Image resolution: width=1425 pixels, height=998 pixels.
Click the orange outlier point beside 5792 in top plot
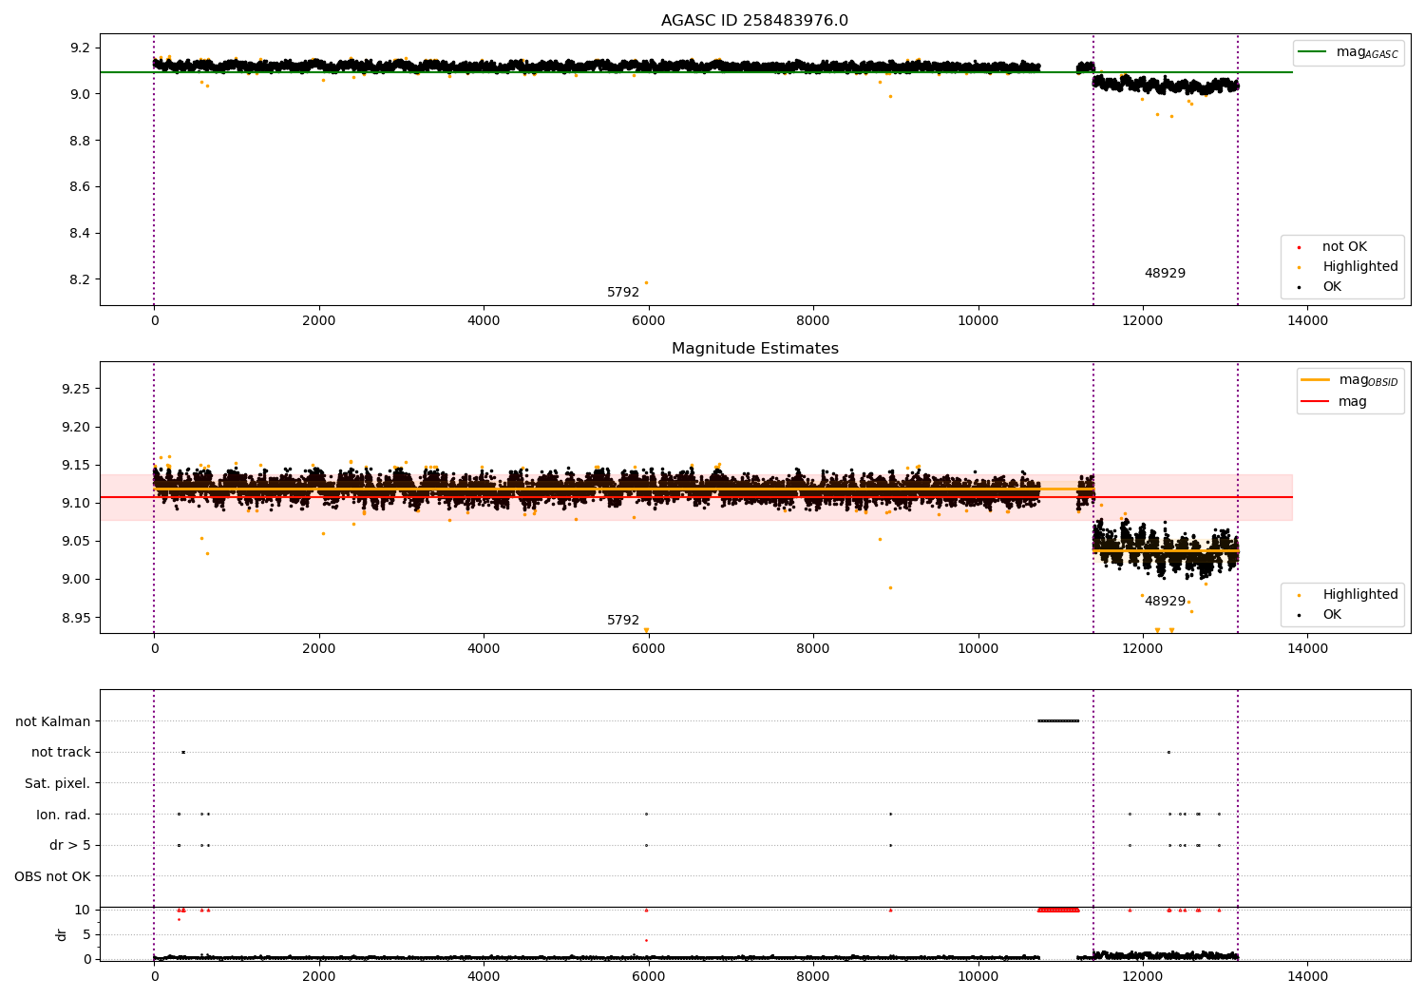pyautogui.click(x=647, y=282)
